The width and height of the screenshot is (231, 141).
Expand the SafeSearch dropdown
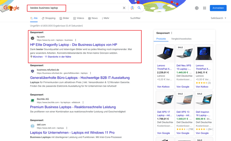(x=218, y=18)
